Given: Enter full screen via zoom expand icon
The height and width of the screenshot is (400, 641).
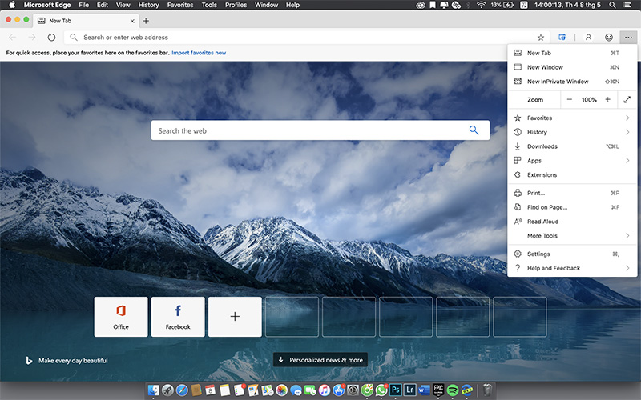Looking at the screenshot, I should [627, 99].
